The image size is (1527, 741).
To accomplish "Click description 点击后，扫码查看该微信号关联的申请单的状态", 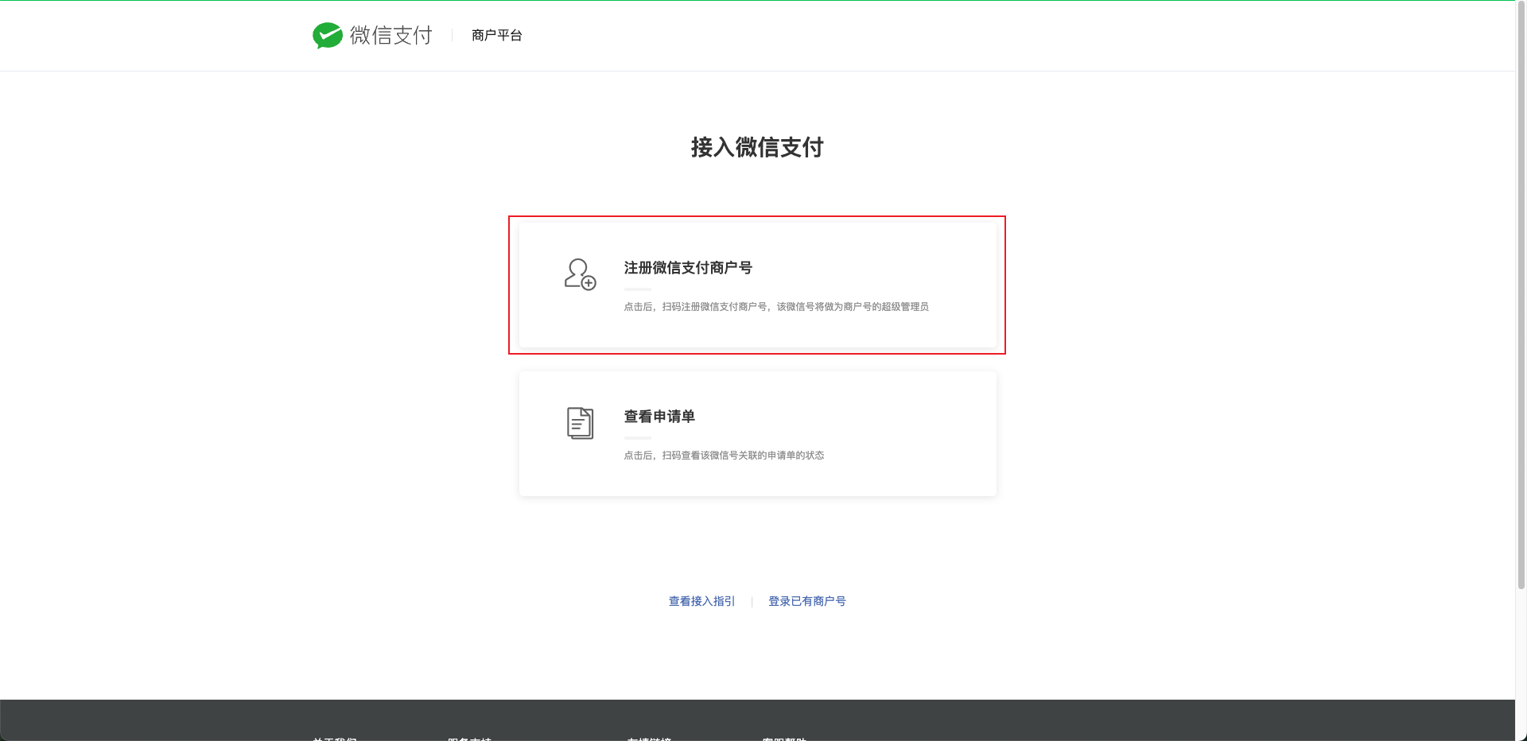I will click(x=724, y=456).
